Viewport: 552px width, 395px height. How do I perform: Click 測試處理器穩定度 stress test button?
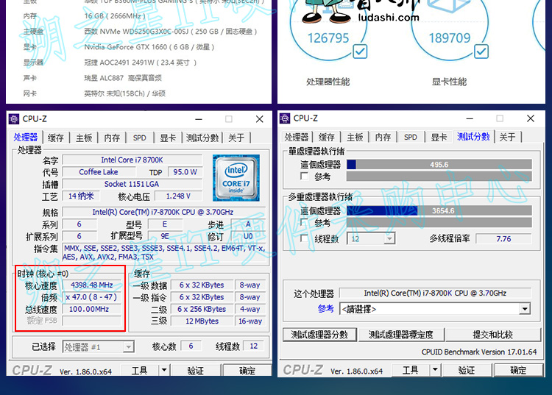click(x=401, y=335)
